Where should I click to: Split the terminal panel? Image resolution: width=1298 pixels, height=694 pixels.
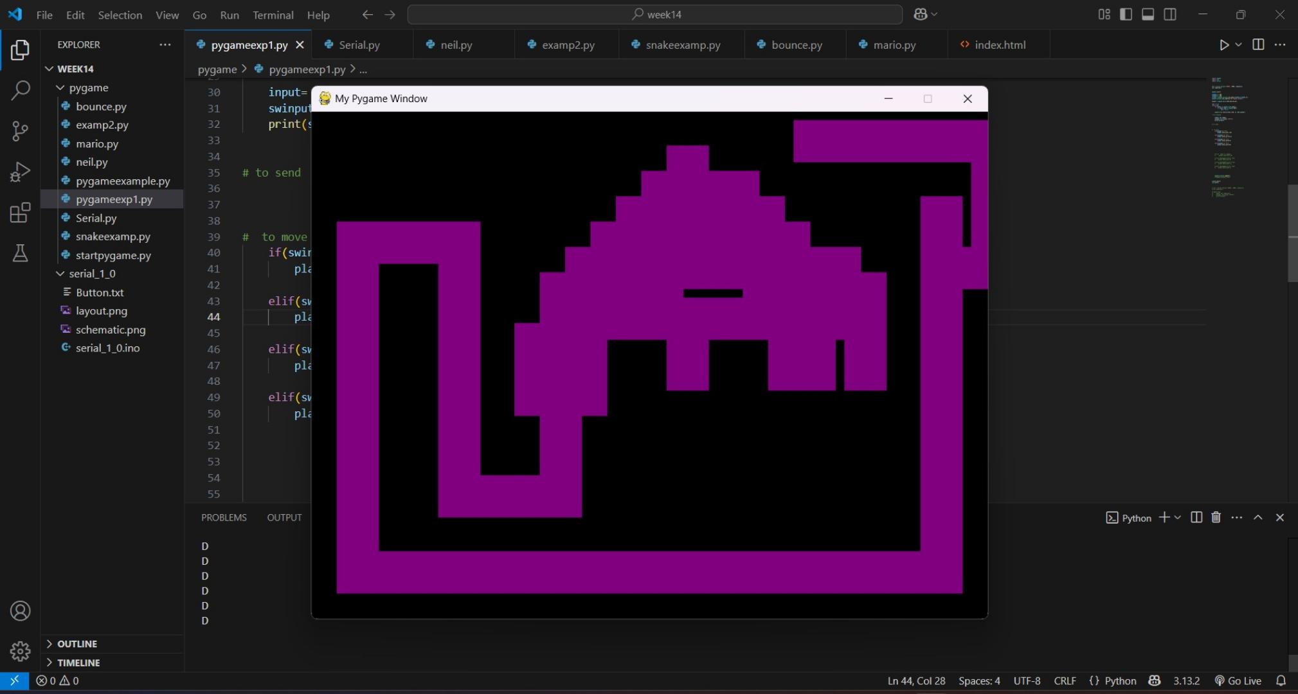click(x=1196, y=517)
